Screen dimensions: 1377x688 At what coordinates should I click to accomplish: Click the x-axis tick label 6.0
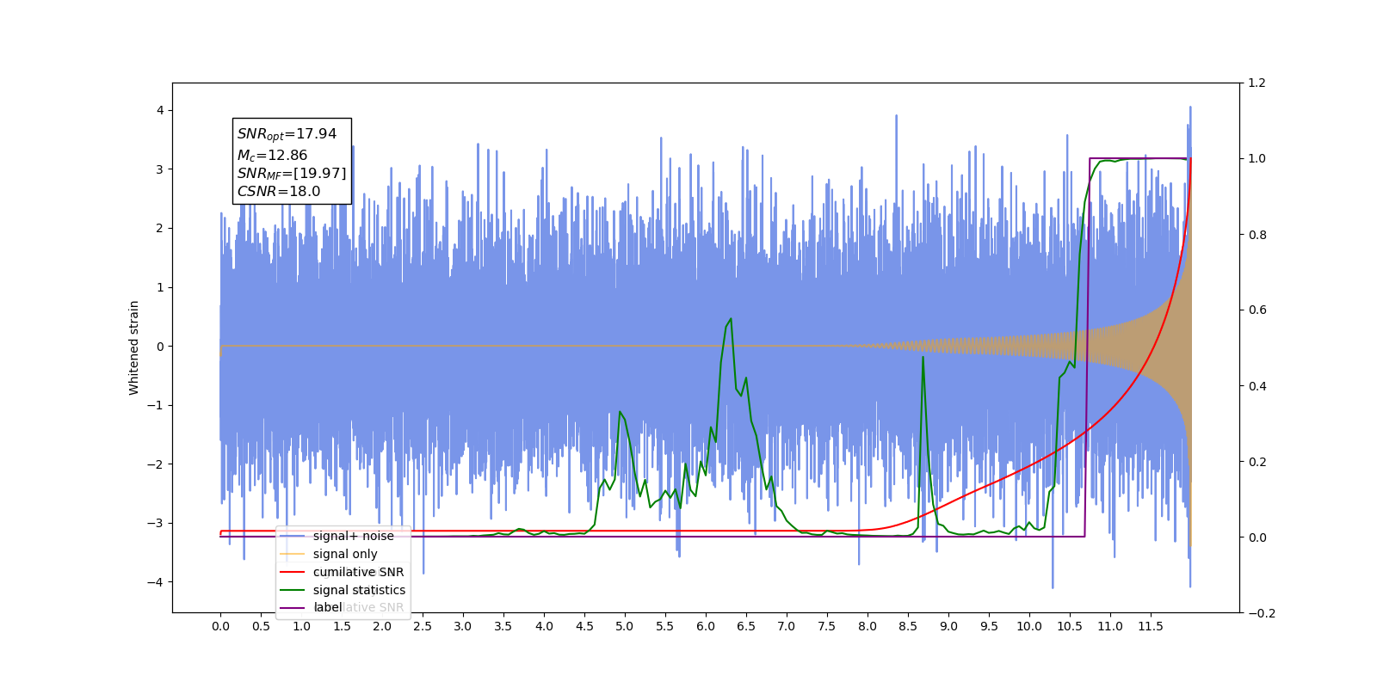pos(706,626)
